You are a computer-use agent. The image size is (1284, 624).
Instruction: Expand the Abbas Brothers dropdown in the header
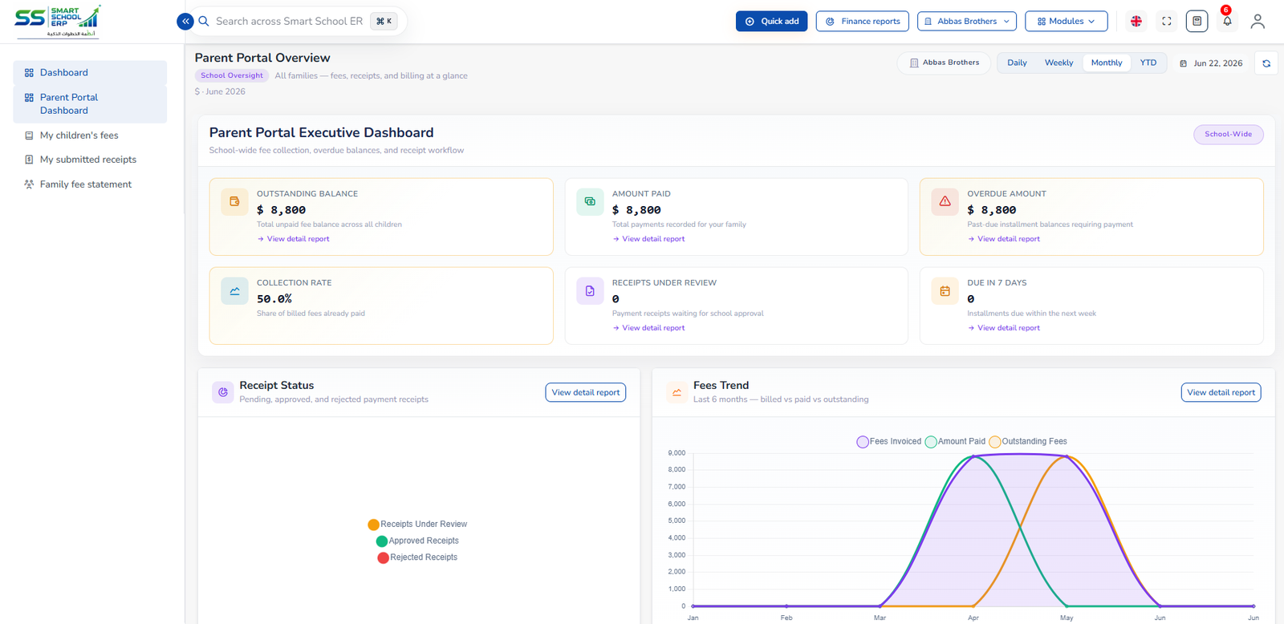coord(967,22)
